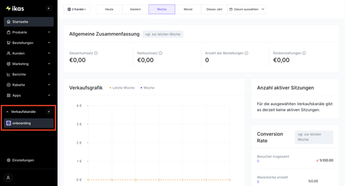The image size is (345, 186).
Task: Click the Rabatte discount icon
Action: coord(9,84)
